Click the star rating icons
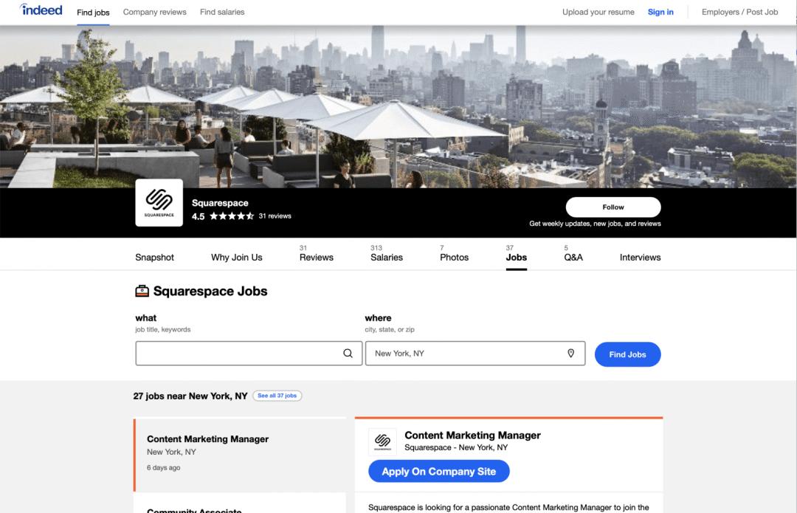This screenshot has height=513, width=797. [232, 216]
